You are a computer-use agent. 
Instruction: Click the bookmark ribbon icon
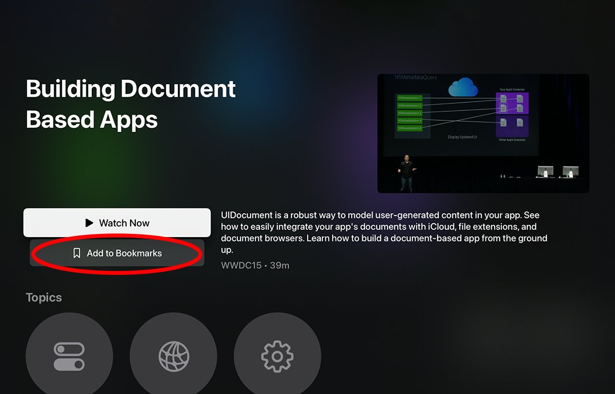pos(77,253)
